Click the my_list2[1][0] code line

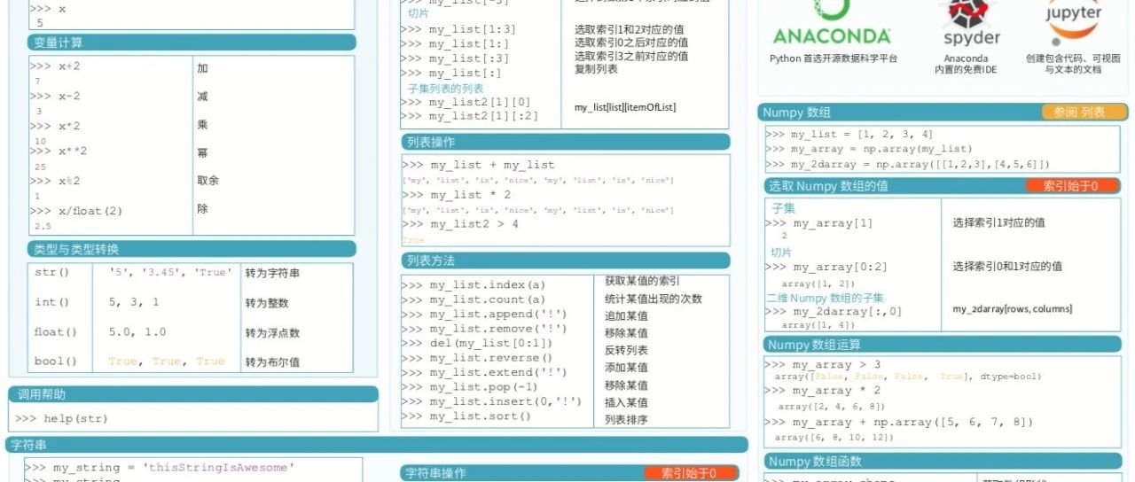[466, 102]
